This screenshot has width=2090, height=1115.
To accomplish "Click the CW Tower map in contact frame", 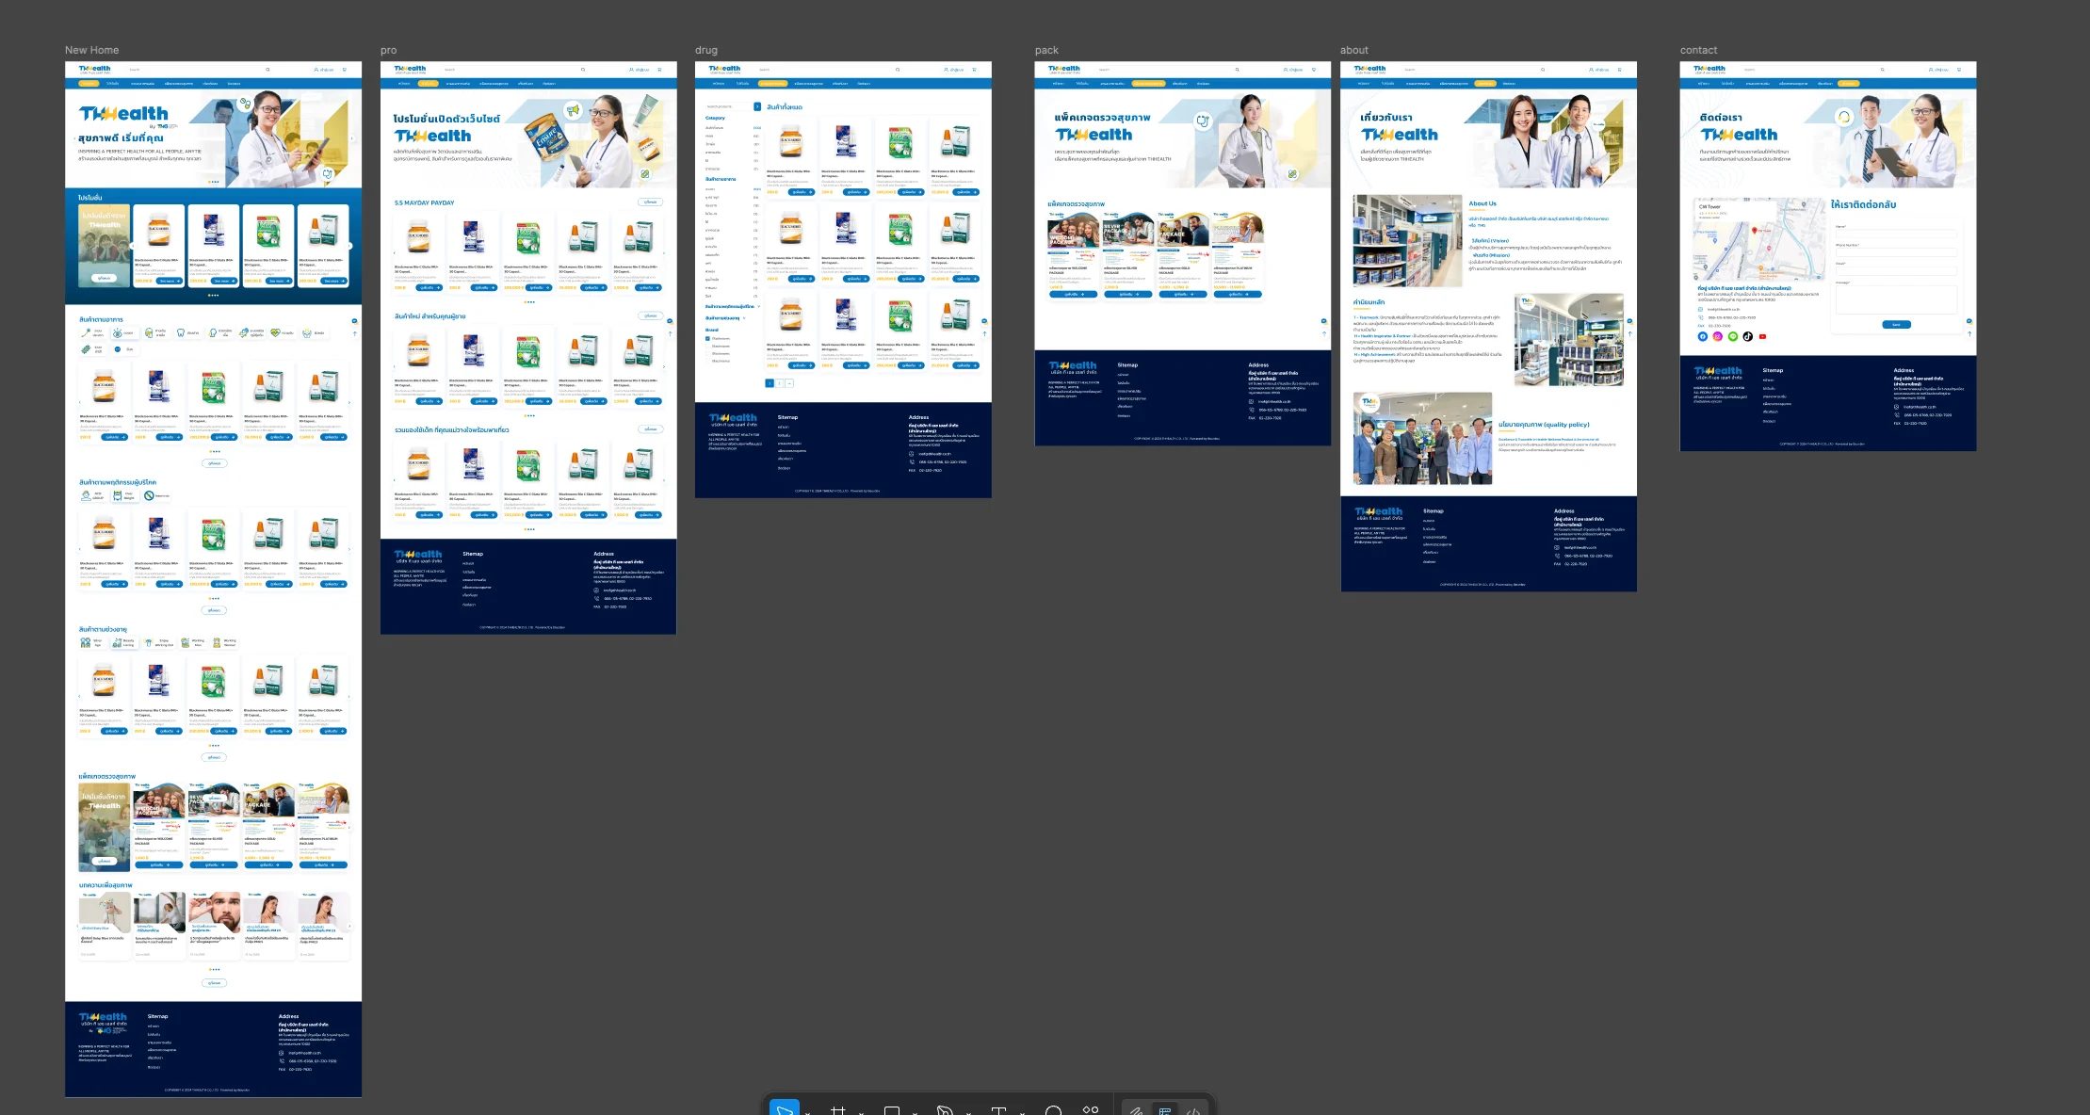I will click(x=1758, y=239).
